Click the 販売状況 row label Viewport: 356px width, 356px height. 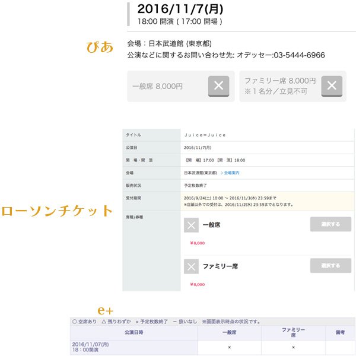(x=133, y=186)
